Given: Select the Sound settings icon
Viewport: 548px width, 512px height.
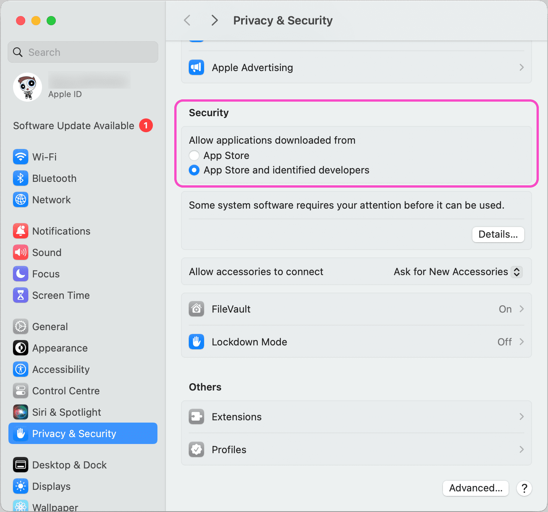Looking at the screenshot, I should tap(20, 252).
